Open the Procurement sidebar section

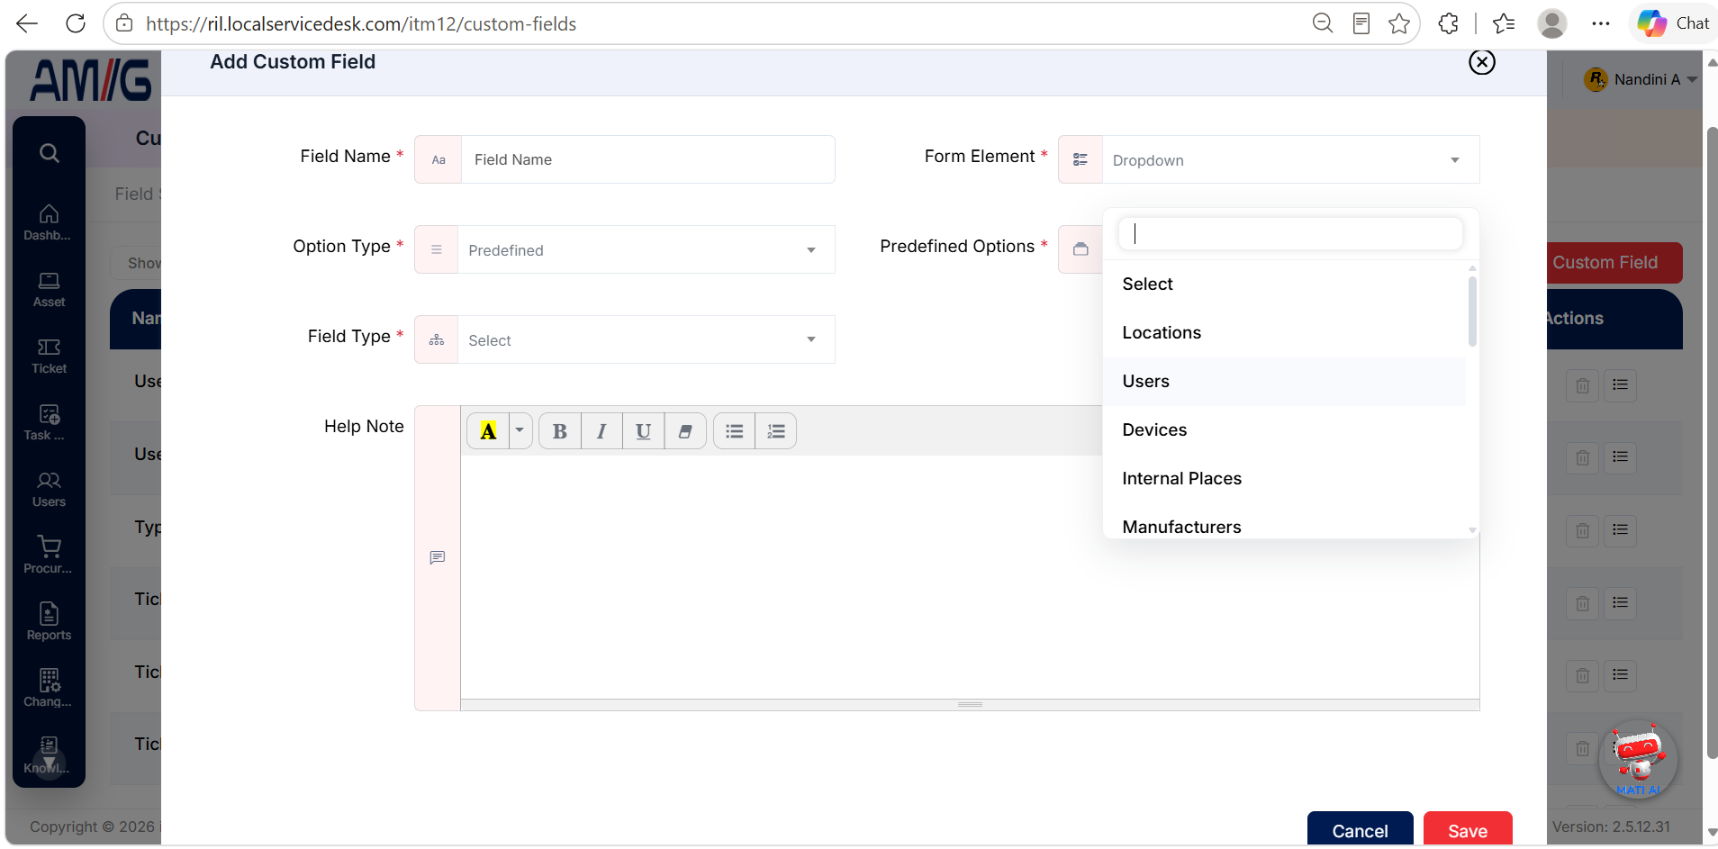point(49,556)
